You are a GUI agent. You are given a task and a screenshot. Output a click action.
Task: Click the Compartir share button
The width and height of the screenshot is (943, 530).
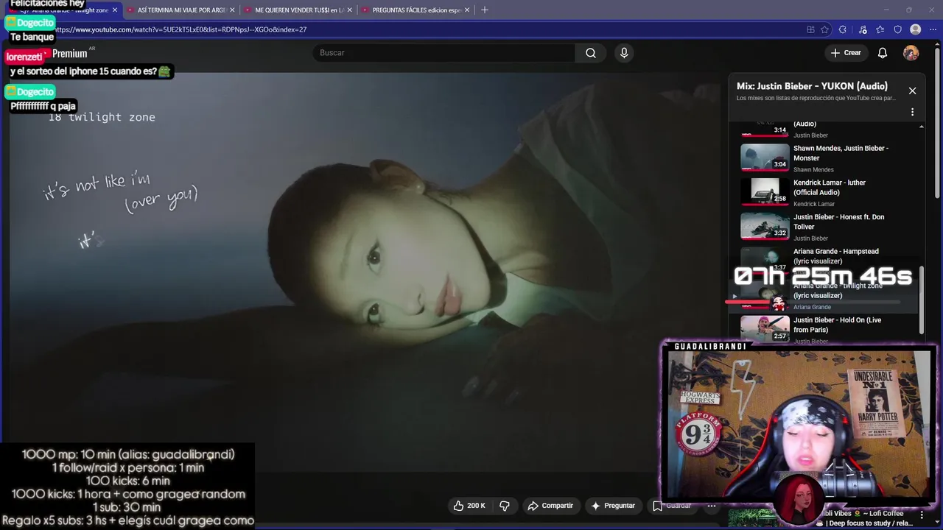coord(550,506)
